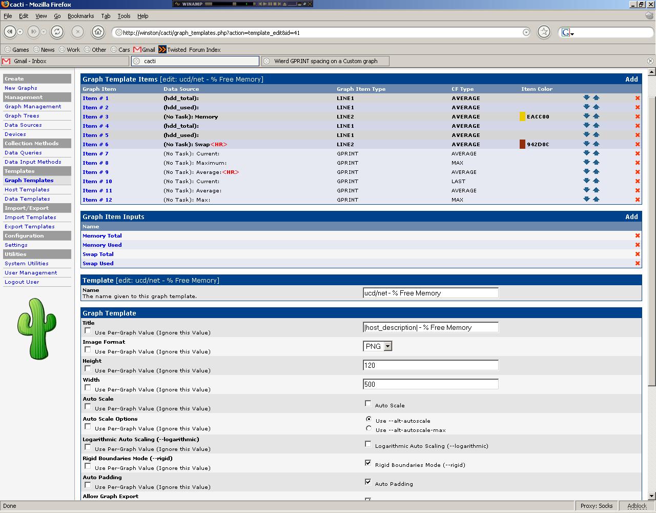The image size is (656, 513).
Task: Open the Tools menu
Action: 124,16
